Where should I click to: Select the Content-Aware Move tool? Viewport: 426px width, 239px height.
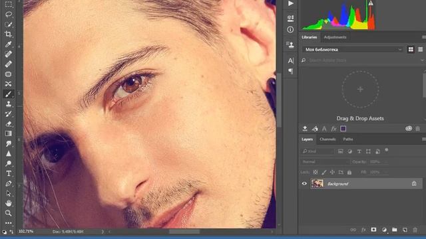9,84
